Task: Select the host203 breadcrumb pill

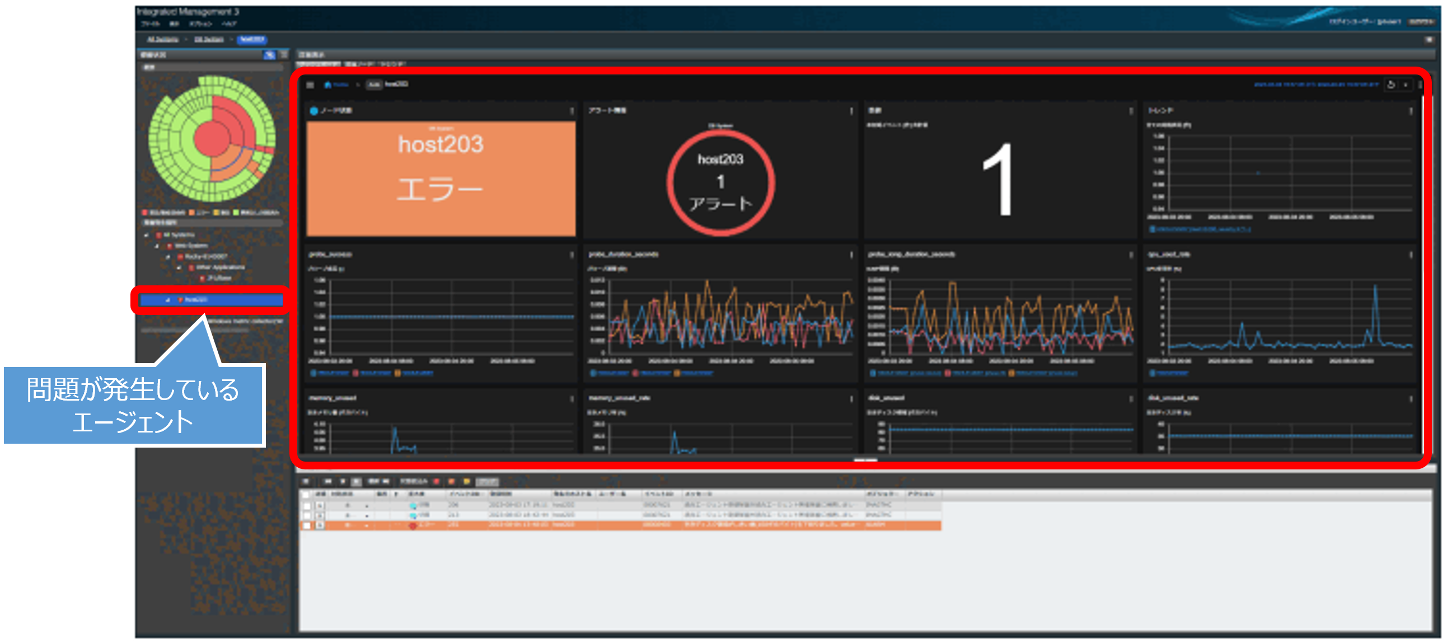Action: point(252,39)
